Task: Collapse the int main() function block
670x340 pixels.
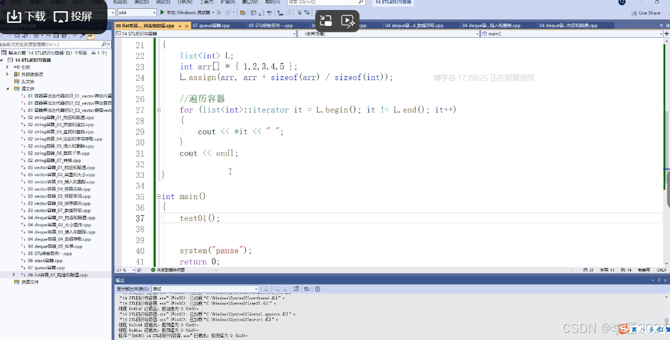Action: pyautogui.click(x=159, y=197)
